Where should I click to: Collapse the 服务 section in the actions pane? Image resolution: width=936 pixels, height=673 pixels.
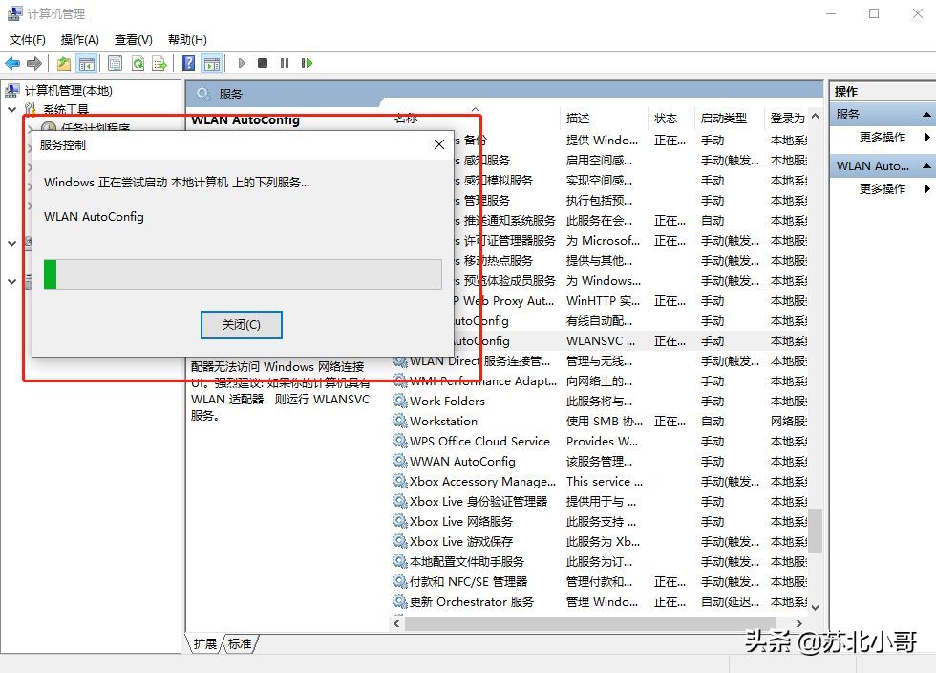tap(926, 114)
